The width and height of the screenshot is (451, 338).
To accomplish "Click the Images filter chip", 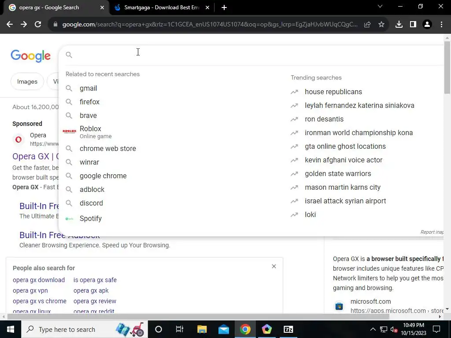I will coord(27,81).
